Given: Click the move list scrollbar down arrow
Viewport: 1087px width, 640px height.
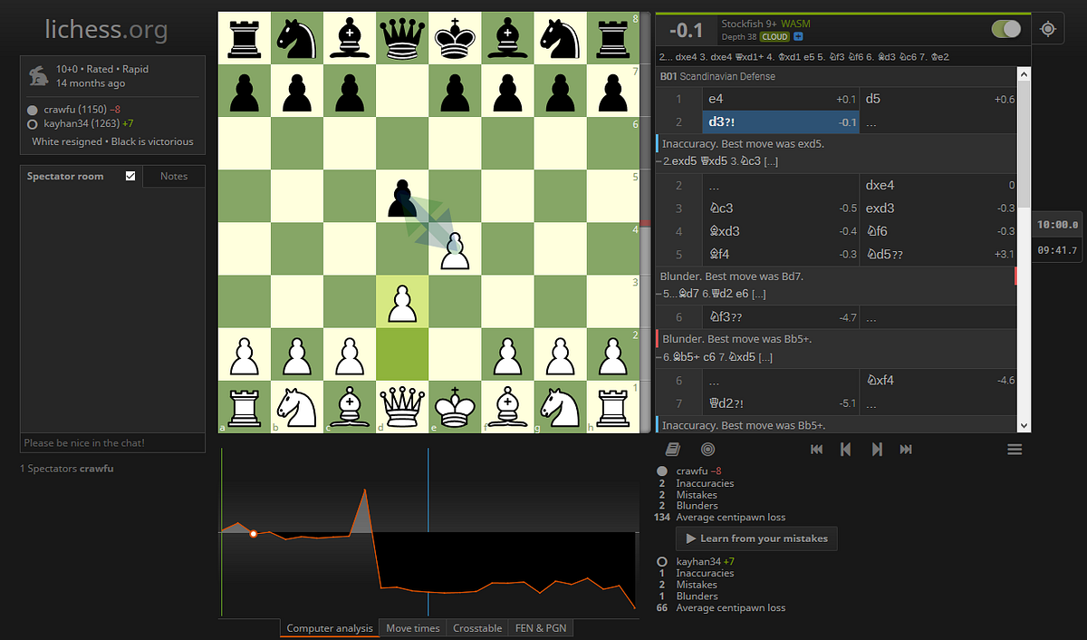Looking at the screenshot, I should click(x=1024, y=426).
